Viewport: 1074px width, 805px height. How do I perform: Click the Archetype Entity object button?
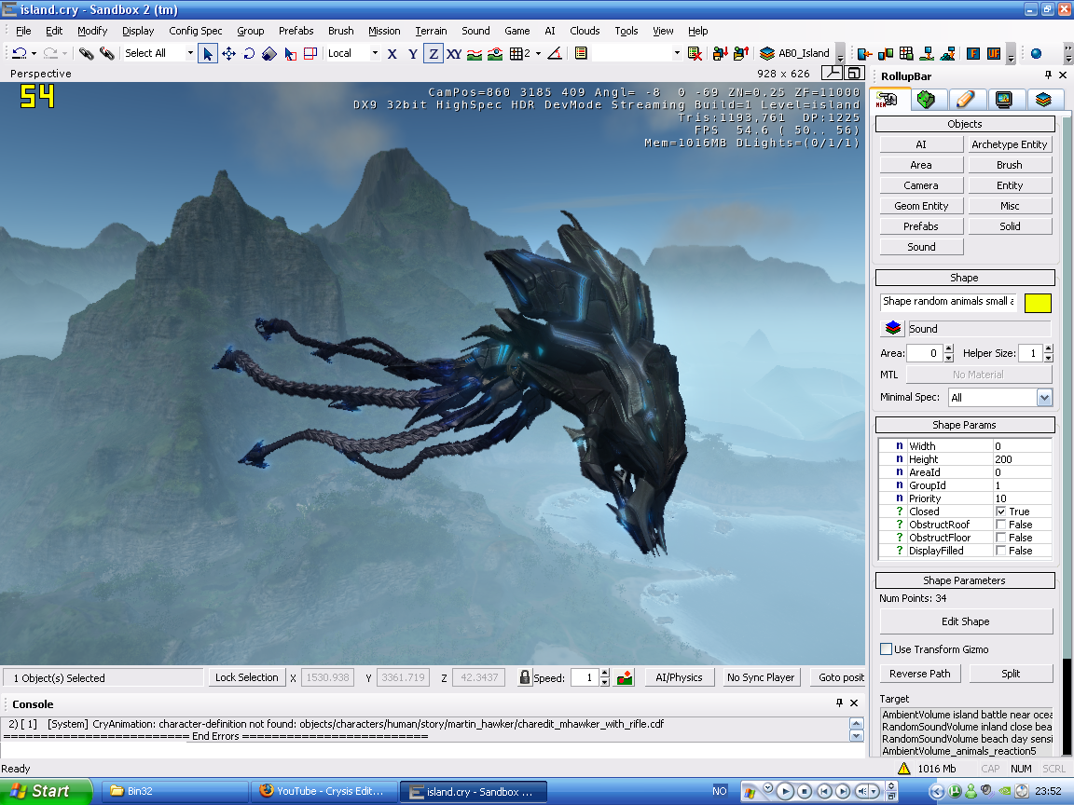pos(1009,144)
